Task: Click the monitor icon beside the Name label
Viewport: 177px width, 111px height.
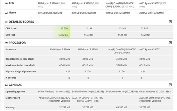Action: point(6,13)
